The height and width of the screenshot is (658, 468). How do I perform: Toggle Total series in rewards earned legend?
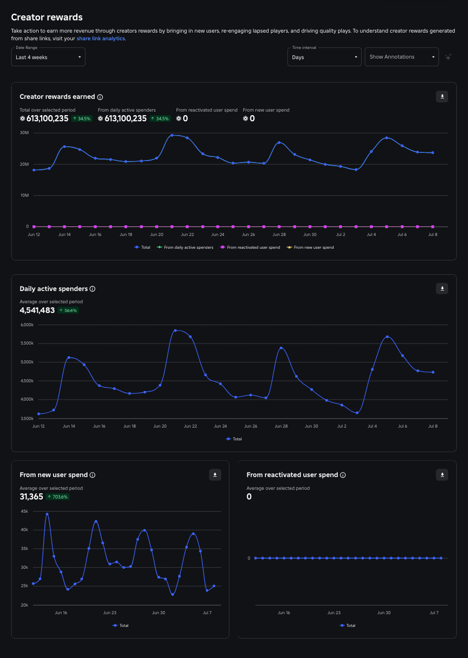click(x=142, y=247)
